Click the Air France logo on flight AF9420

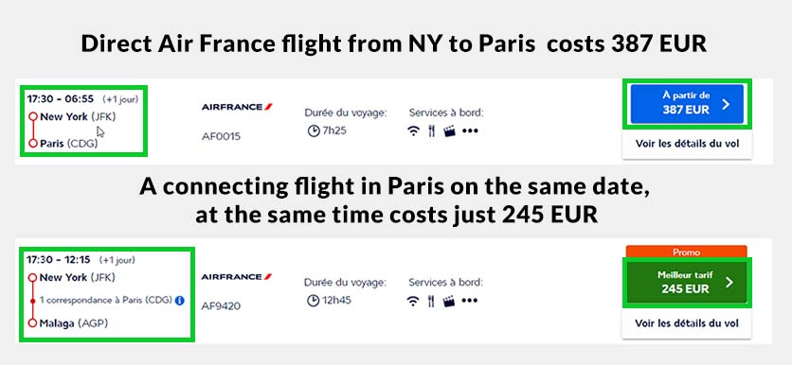click(x=237, y=277)
